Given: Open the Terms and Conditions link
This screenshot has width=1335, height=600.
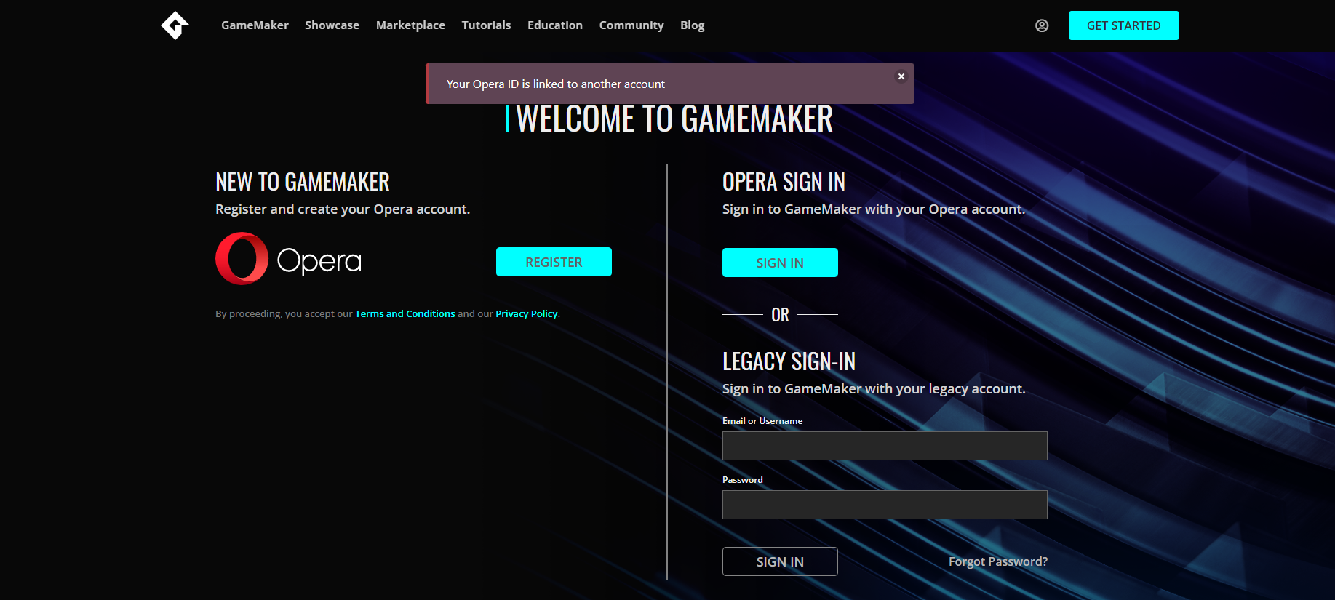Looking at the screenshot, I should pos(405,314).
